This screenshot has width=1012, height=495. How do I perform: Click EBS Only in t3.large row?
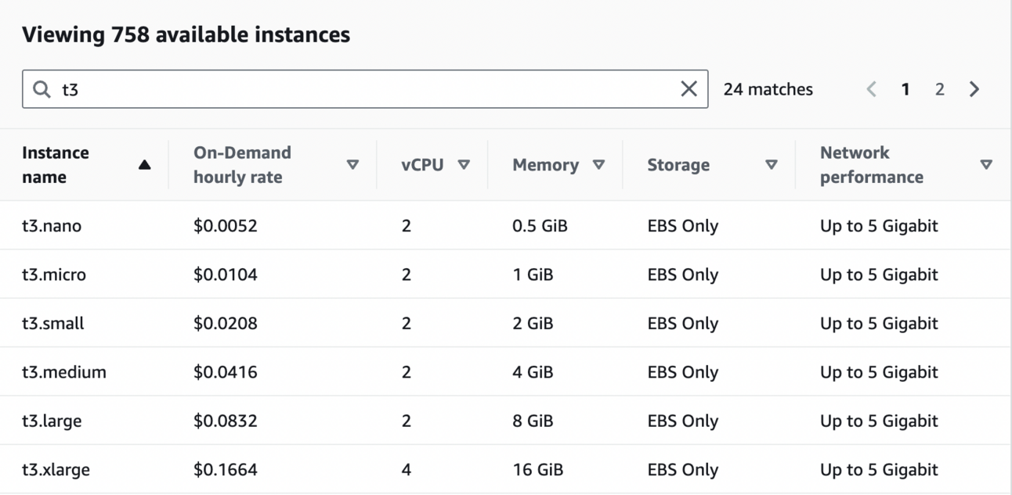(683, 421)
